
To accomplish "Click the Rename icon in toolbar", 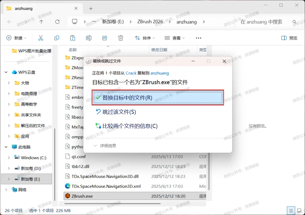I will coord(89,38).
